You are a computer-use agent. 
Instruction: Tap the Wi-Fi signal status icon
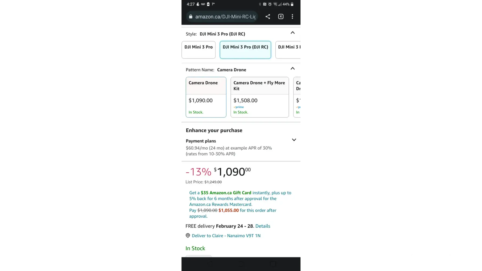pyautogui.click(x=275, y=4)
